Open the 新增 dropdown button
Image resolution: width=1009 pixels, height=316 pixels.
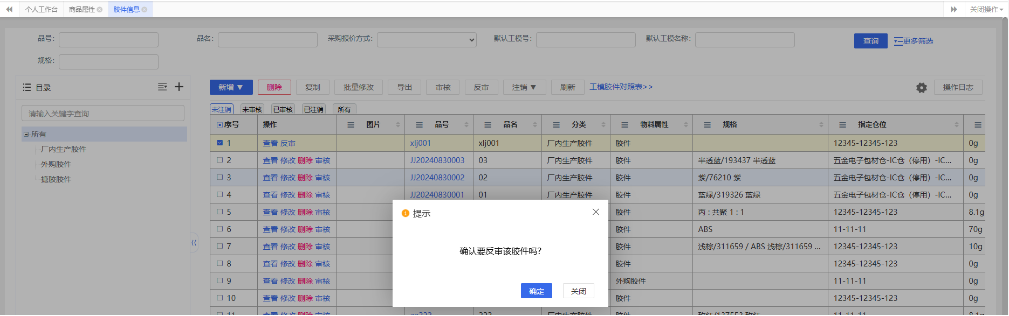[x=231, y=87]
